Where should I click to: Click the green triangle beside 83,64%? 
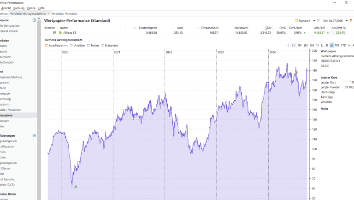coord(328,33)
